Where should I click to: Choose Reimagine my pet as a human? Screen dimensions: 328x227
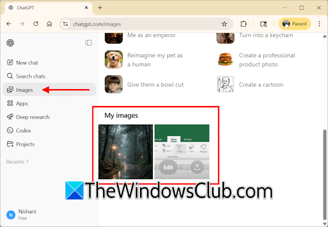click(155, 60)
